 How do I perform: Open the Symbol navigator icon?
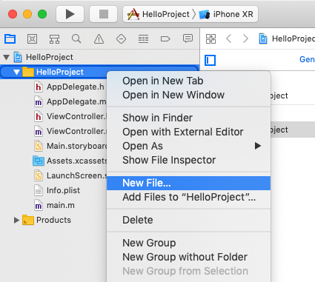click(x=54, y=38)
